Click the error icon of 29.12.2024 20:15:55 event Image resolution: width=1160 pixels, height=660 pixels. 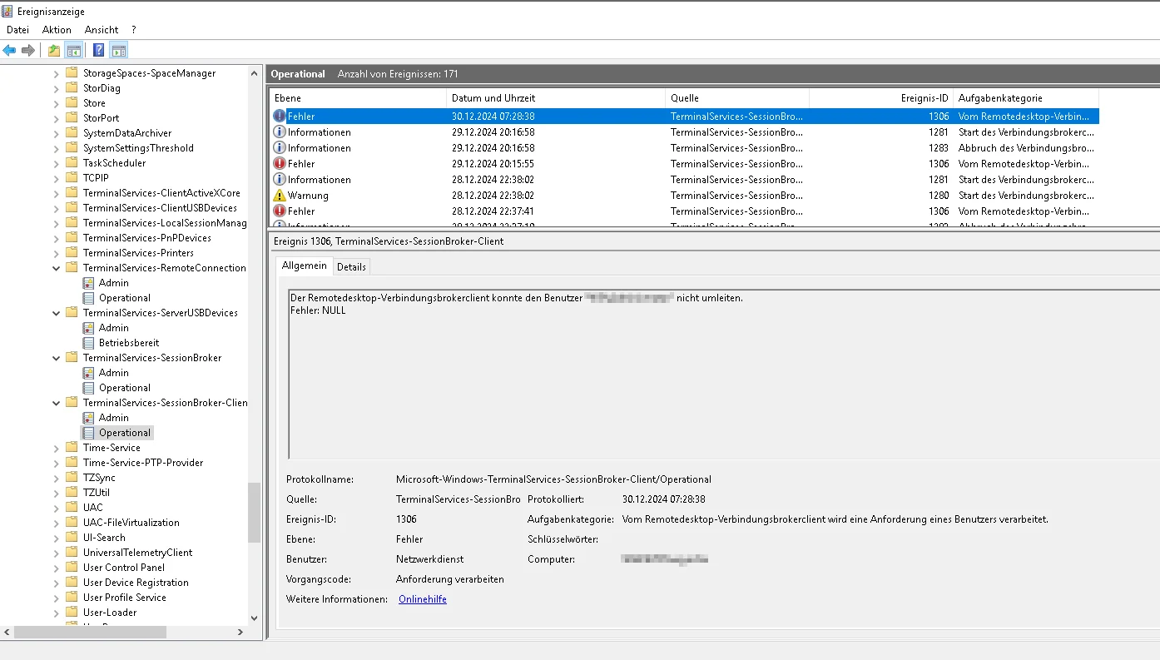click(280, 164)
